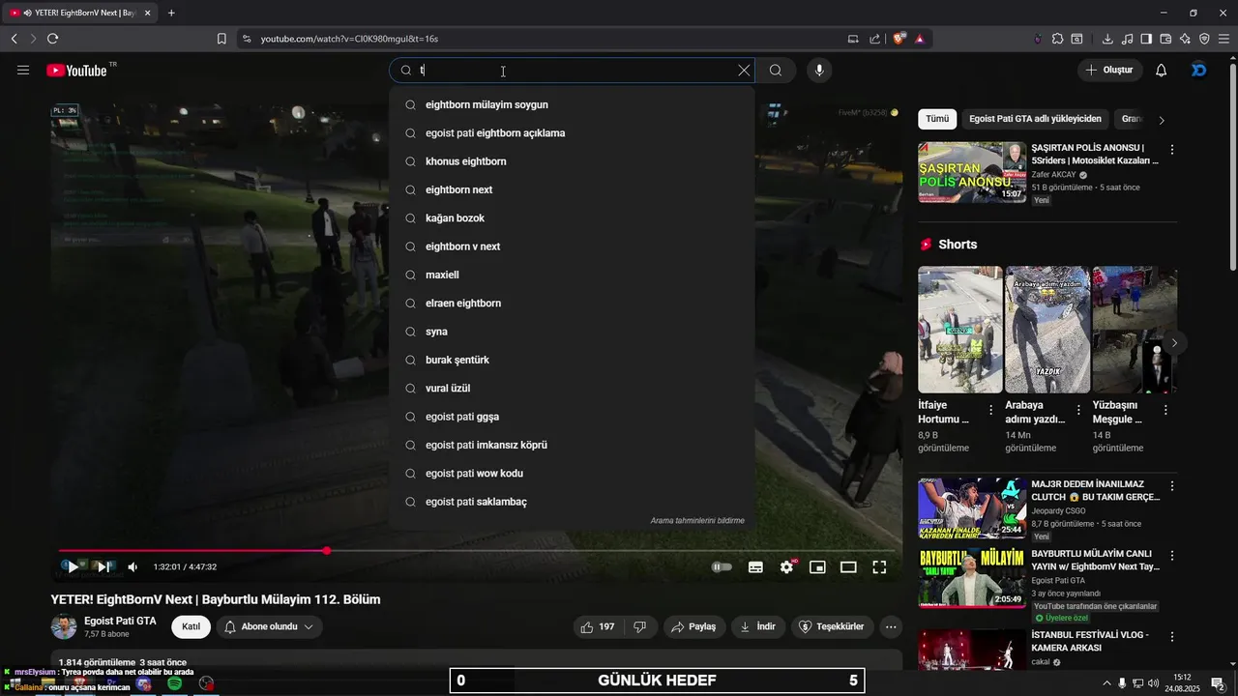This screenshot has width=1238, height=696.
Task: Open options for 'Yüzbaşını Meşgule' short
Action: (1165, 410)
